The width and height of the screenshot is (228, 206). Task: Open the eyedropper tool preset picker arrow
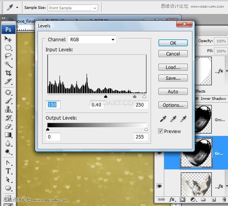(x=17, y=8)
